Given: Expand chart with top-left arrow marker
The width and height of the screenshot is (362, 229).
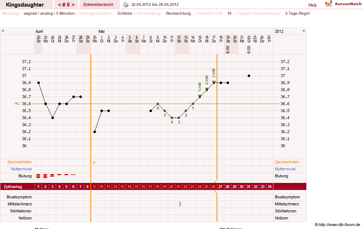Looking at the screenshot, I should pos(3,31).
